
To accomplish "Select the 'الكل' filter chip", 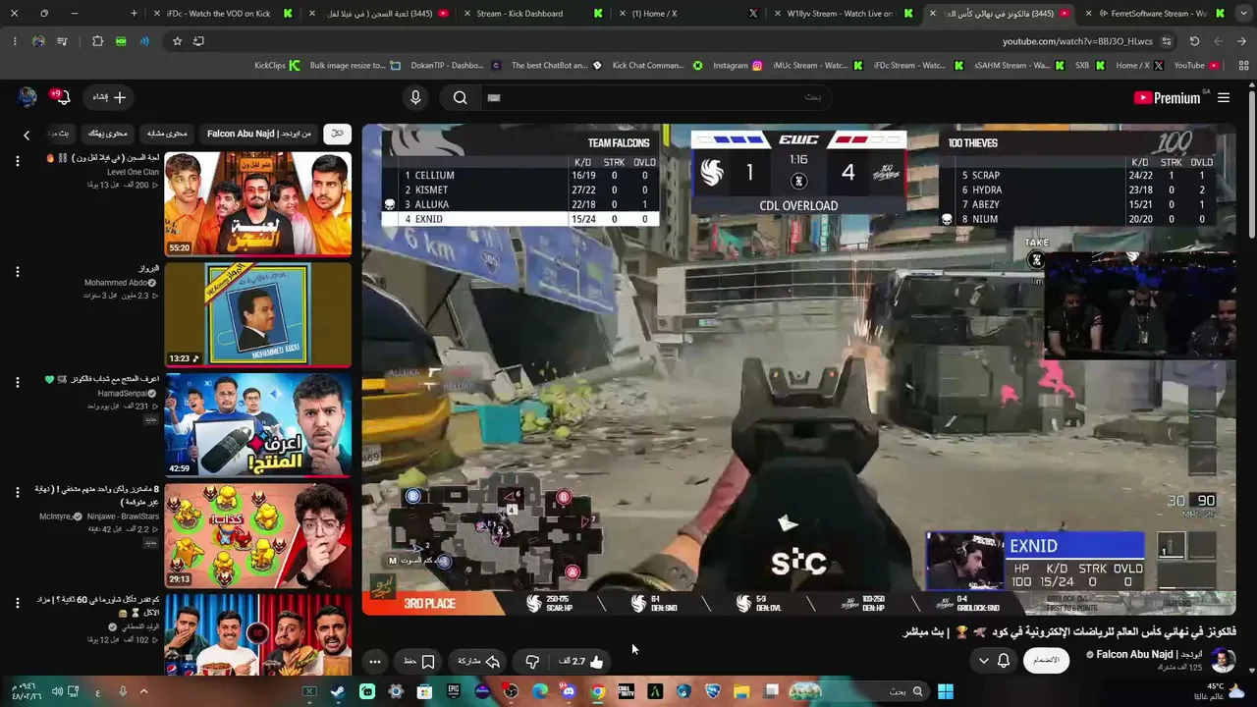I will 338,134.
